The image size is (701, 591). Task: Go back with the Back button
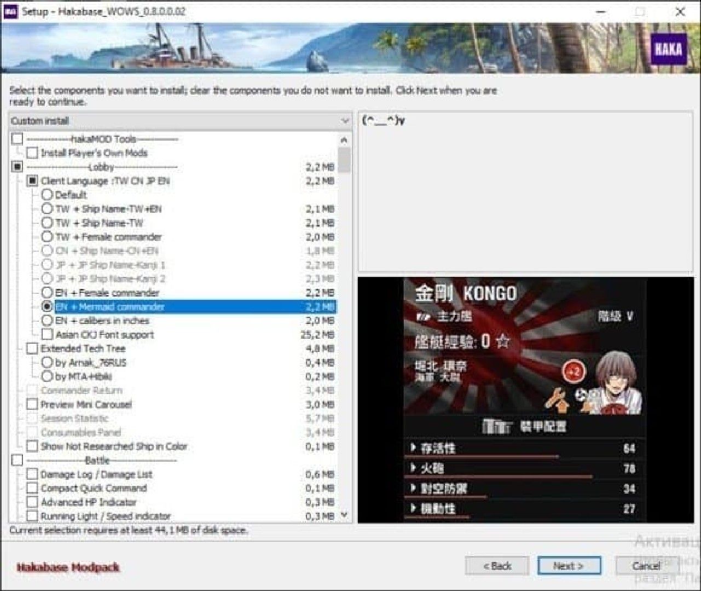(497, 566)
